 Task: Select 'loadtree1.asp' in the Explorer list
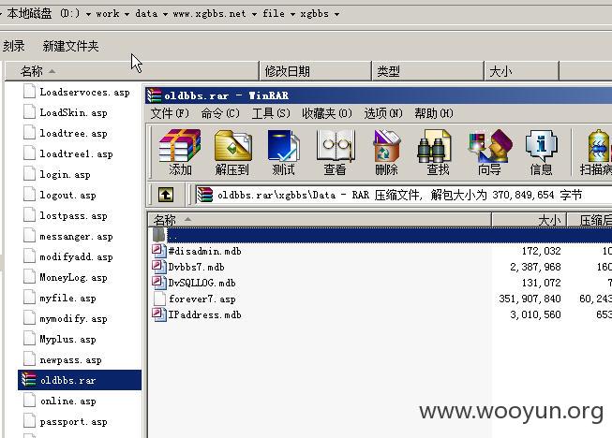[77, 153]
